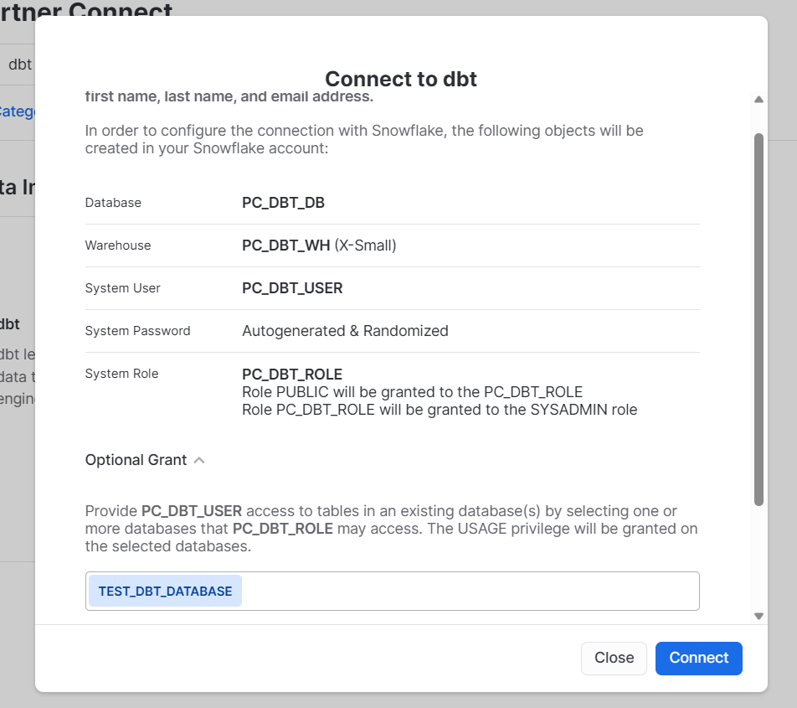
Task: Click the scroll down arrow in dialog
Action: [x=758, y=616]
